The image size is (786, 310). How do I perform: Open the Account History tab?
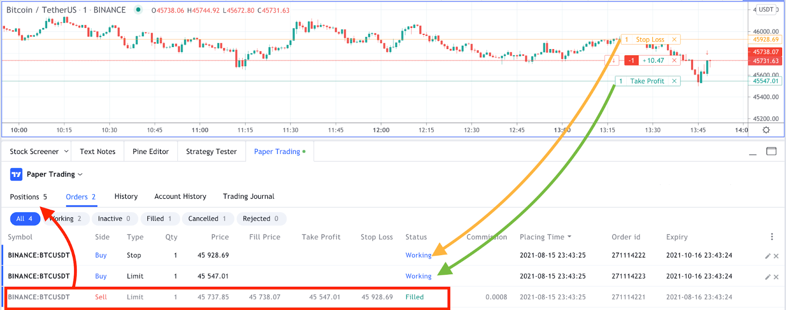pos(180,196)
